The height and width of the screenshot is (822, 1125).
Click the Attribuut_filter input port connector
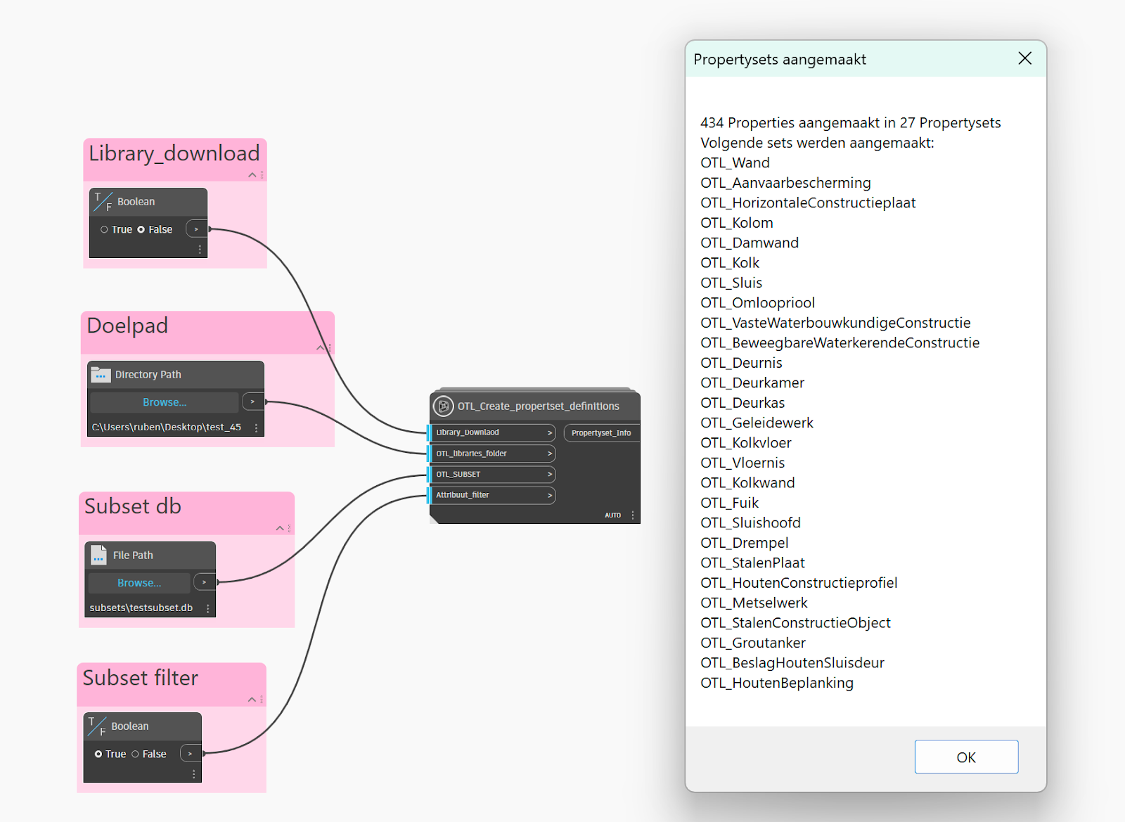point(430,495)
